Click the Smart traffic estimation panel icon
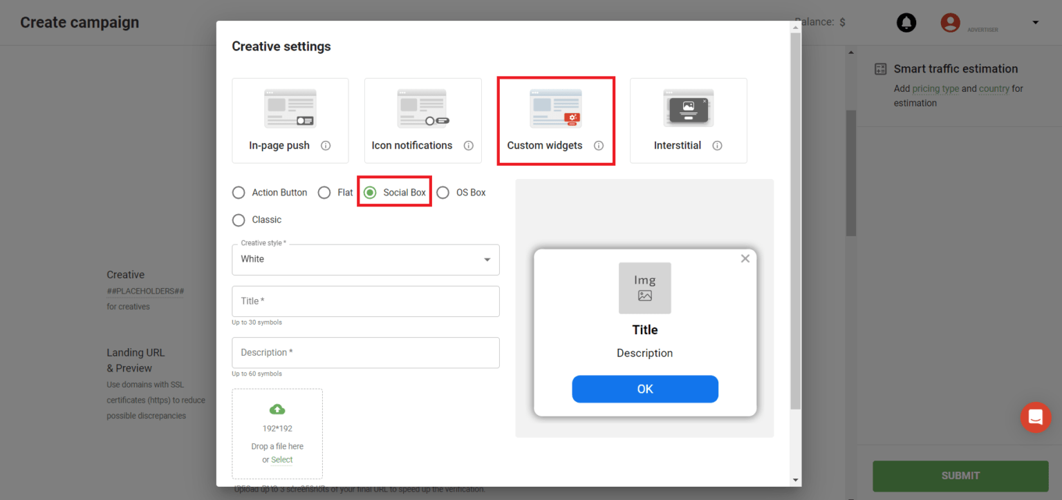The height and width of the screenshot is (500, 1062). click(x=880, y=68)
